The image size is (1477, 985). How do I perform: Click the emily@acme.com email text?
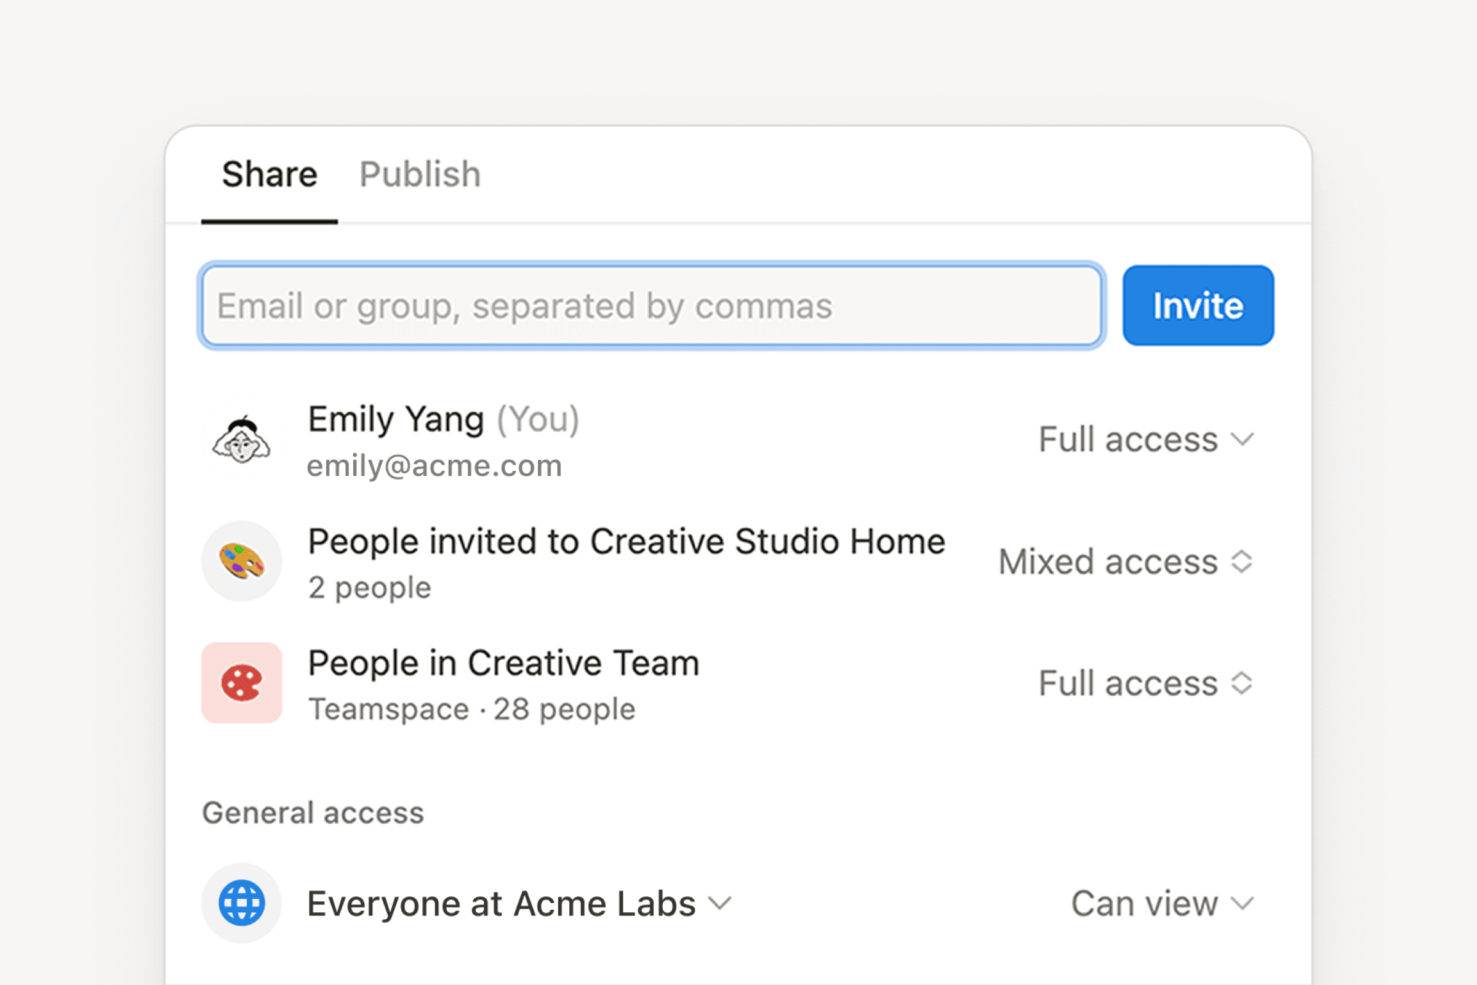coord(434,465)
